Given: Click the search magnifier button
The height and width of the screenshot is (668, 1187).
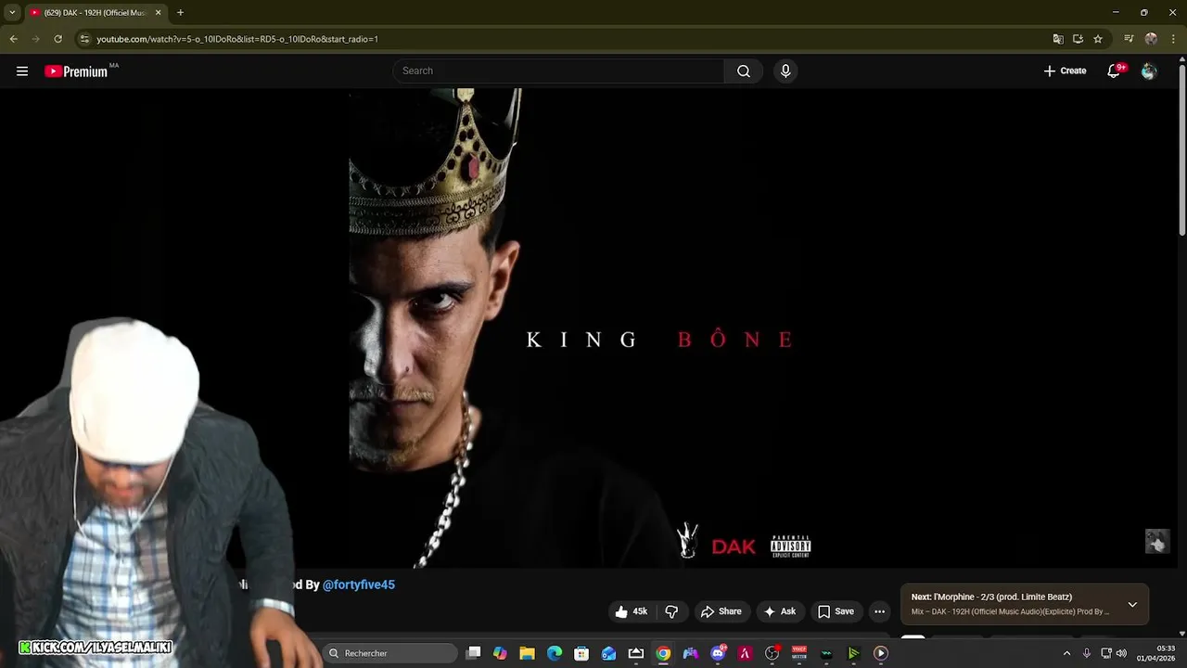Looking at the screenshot, I should [744, 71].
